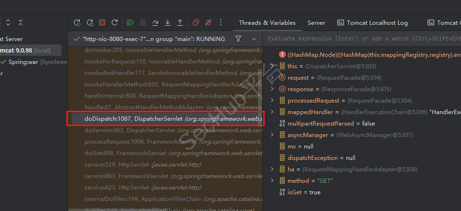Viewport: 461px width, 211px height.
Task: Click the Step Over icon
Action: [x=155, y=22]
